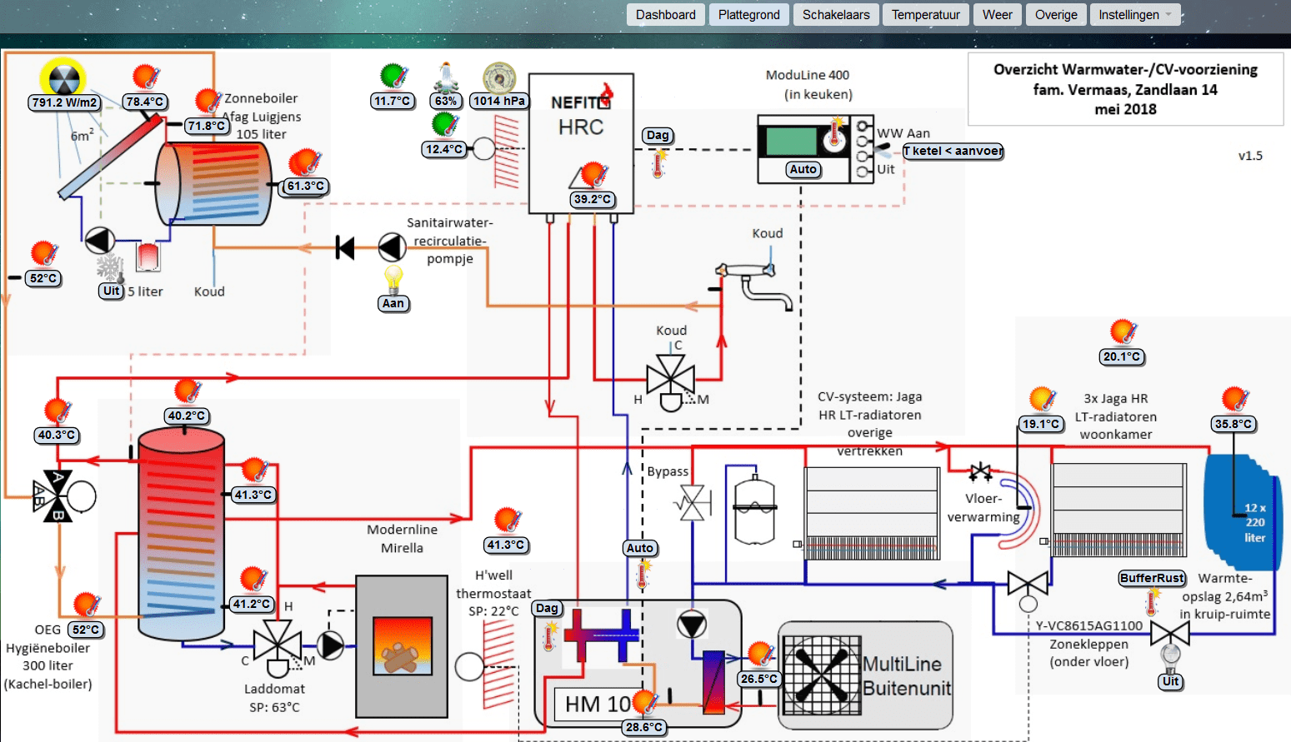Click the 41.2°C lower boiler sensor icon
This screenshot has height=742, width=1291.
click(253, 580)
